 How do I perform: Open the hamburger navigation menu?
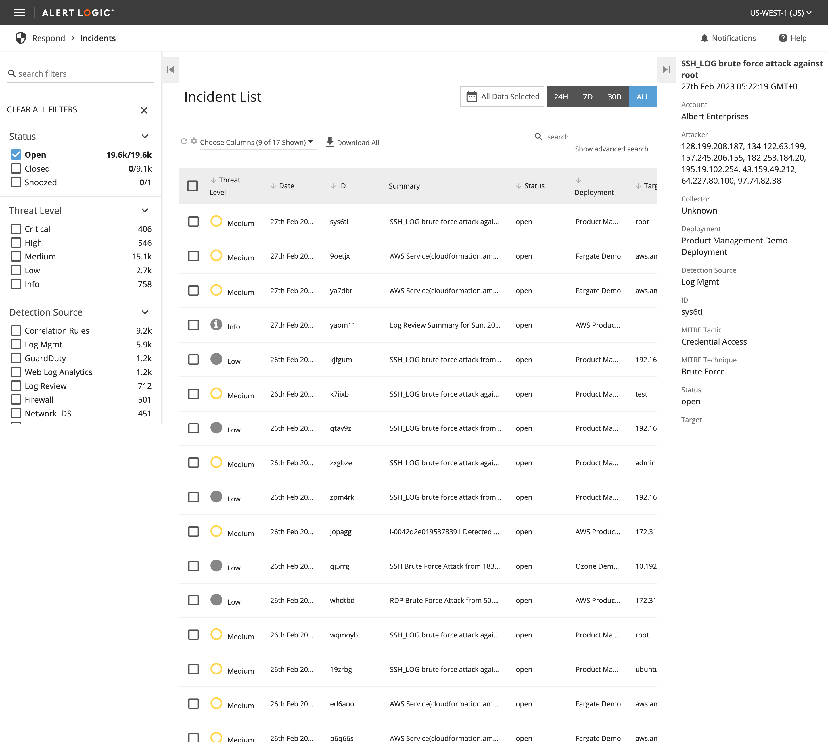(x=19, y=13)
